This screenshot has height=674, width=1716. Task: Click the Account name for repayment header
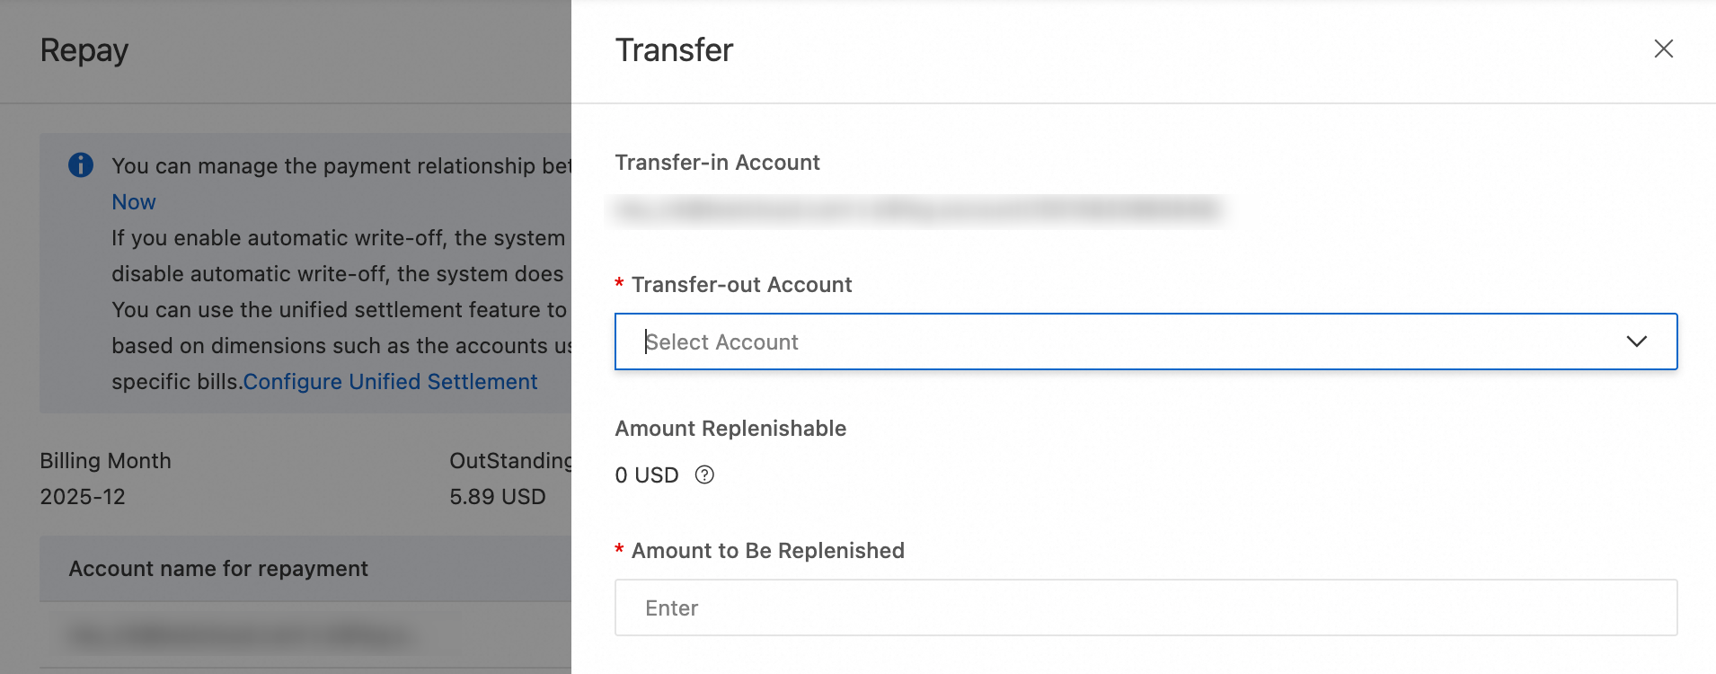click(218, 569)
